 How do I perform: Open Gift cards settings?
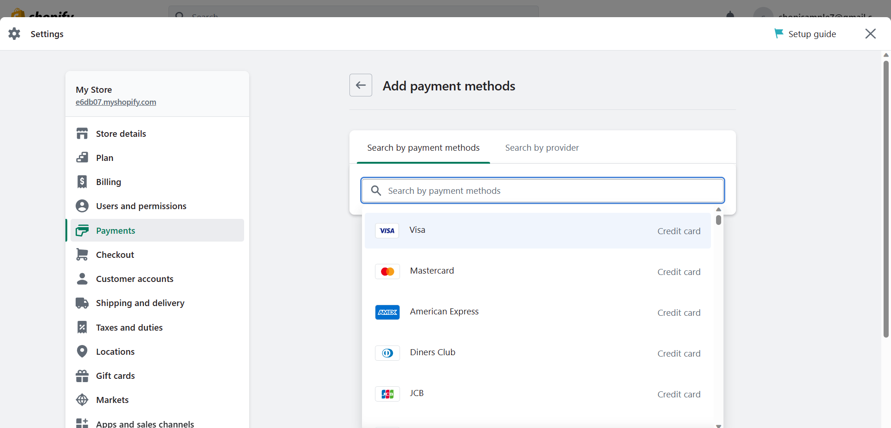[x=157, y=376]
